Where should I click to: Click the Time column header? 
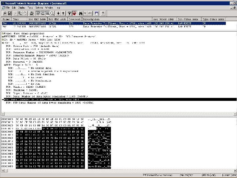click(19, 19)
